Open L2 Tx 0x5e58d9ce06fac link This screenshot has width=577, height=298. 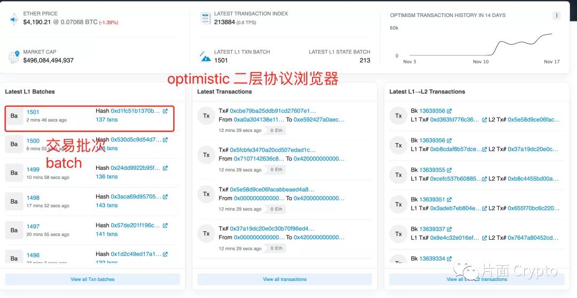(534, 120)
